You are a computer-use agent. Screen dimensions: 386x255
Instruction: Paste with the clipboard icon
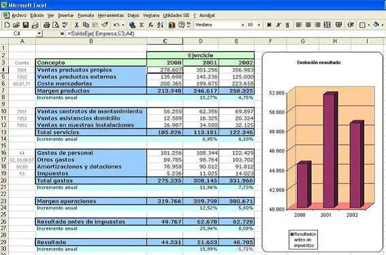tap(95, 25)
